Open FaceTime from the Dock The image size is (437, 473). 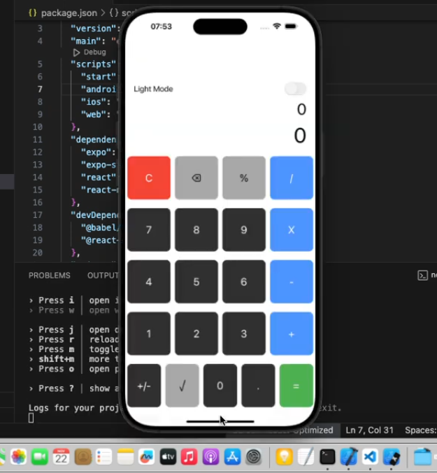40,456
